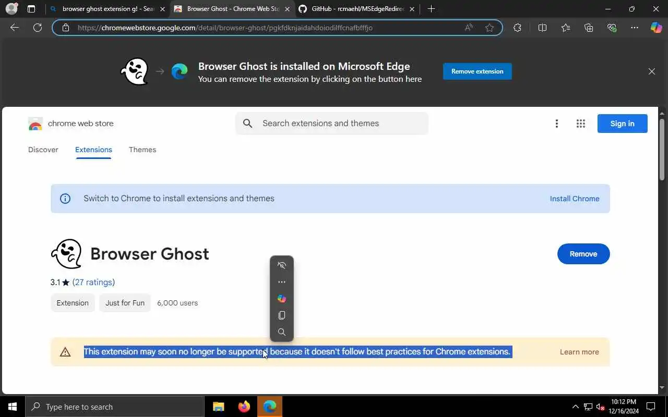This screenshot has height=417, width=668.
Task: Open Microsoft Edge taskbar icon
Action: click(270, 407)
